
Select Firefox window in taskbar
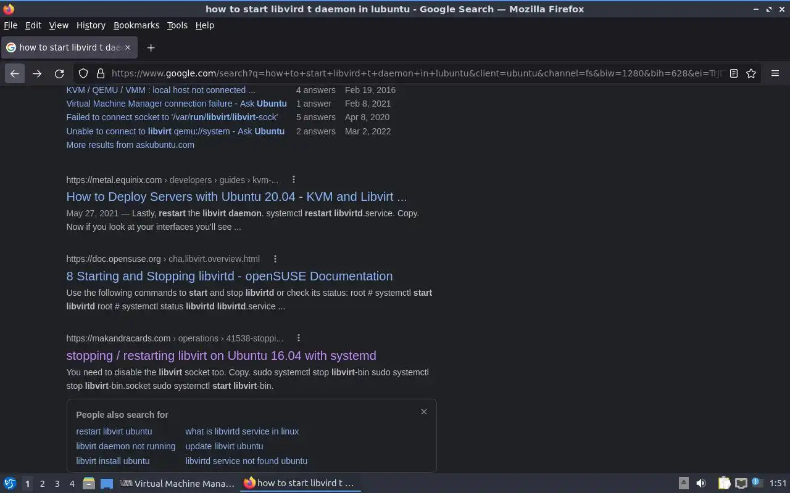click(x=300, y=484)
